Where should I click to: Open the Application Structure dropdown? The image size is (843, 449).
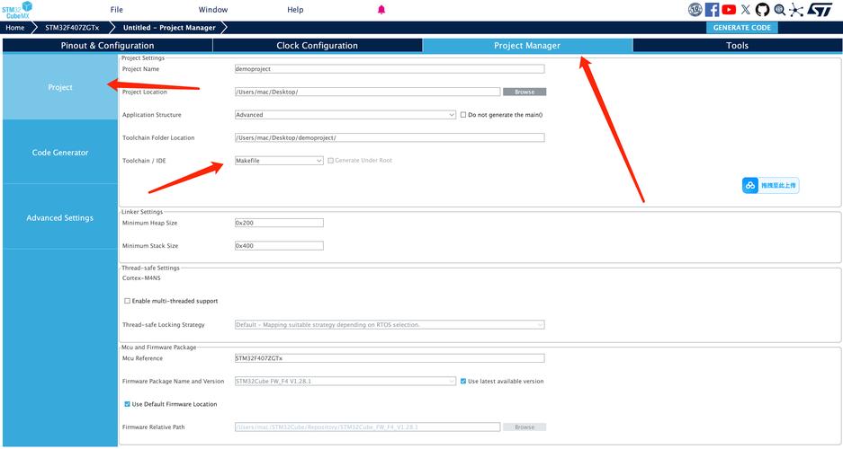[x=345, y=115]
